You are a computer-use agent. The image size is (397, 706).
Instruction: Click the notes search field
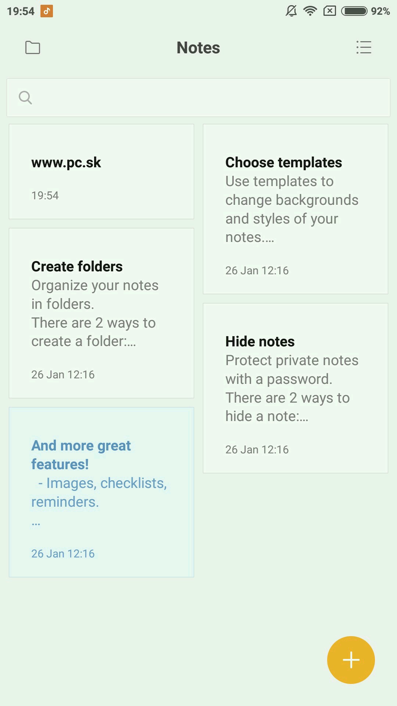pos(206,98)
